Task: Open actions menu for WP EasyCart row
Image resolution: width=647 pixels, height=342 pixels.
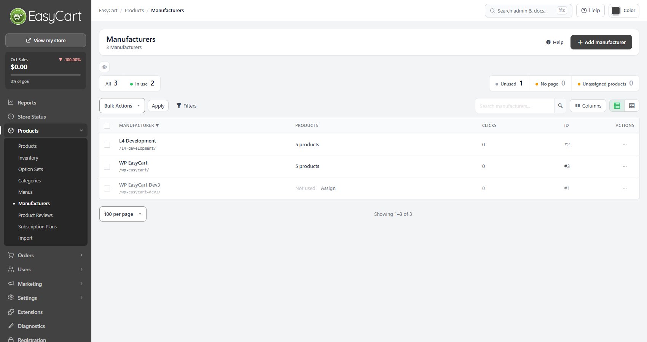Action: (625, 166)
